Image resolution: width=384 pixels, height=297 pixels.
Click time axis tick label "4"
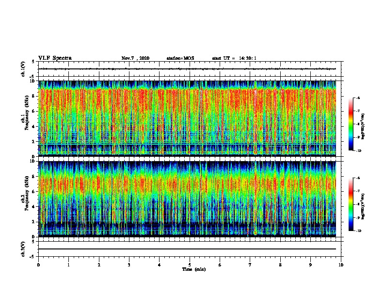pyautogui.click(x=160, y=264)
